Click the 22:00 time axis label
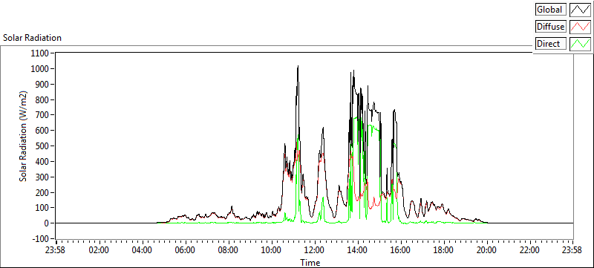This screenshot has width=594, height=268. click(x=529, y=250)
